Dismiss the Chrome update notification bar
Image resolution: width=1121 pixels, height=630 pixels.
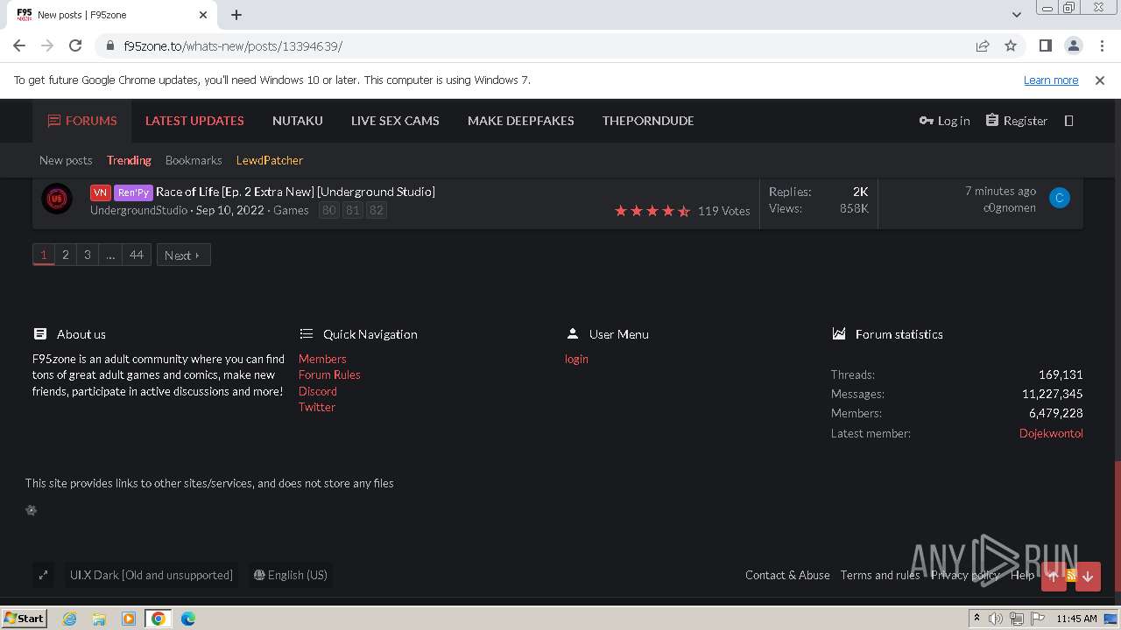(1100, 80)
